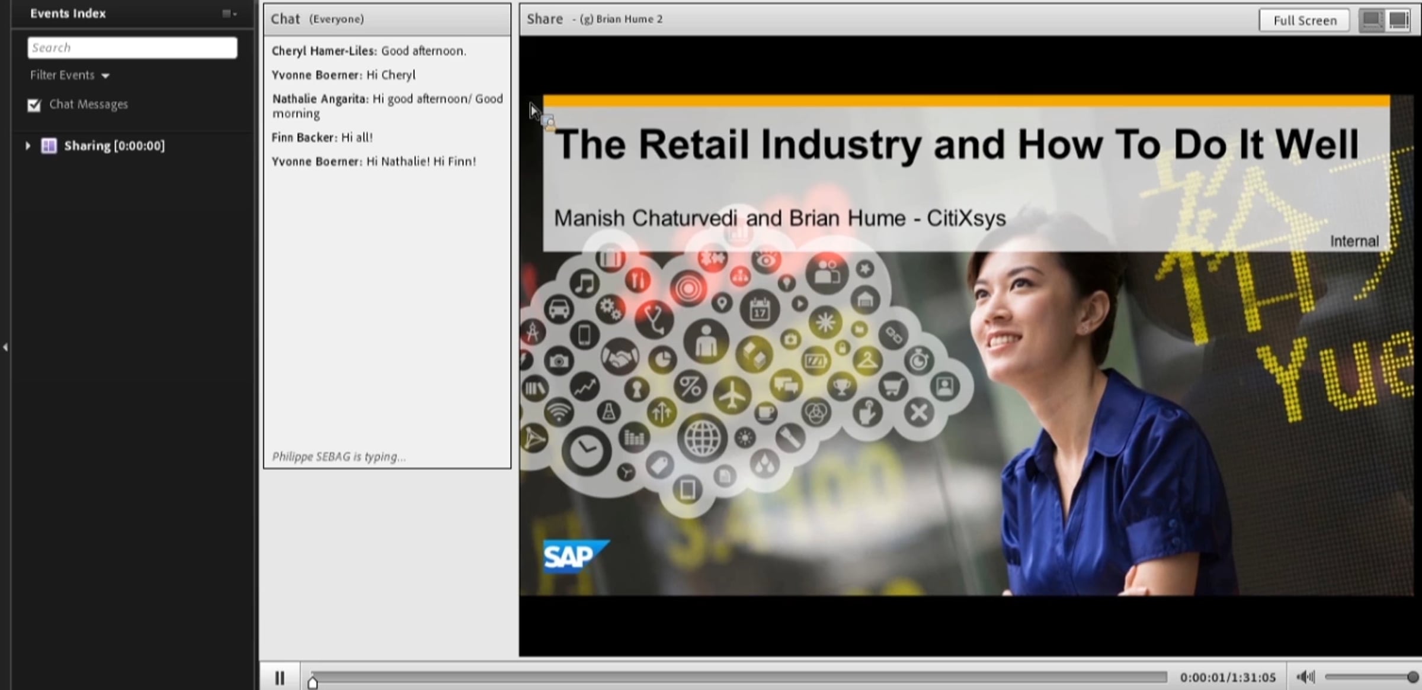Screen dimensions: 1422x690
Task: Mute audio with the speaker icon
Action: (x=1306, y=677)
